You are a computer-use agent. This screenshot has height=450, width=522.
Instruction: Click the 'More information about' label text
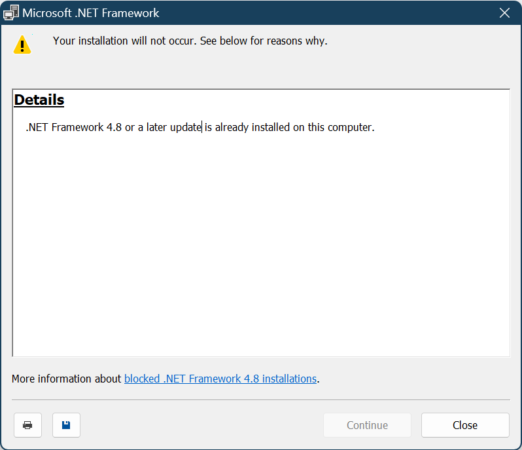[x=67, y=379]
